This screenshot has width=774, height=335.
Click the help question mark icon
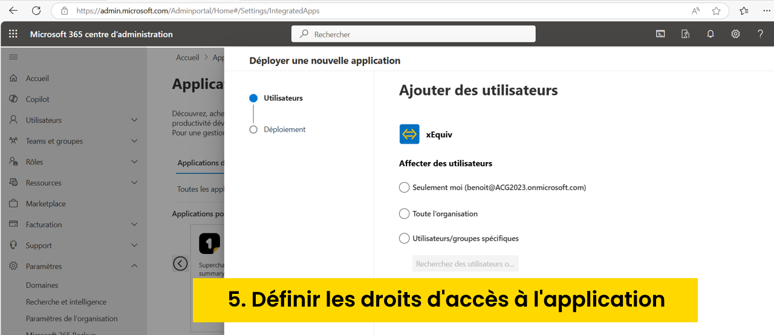click(x=760, y=34)
